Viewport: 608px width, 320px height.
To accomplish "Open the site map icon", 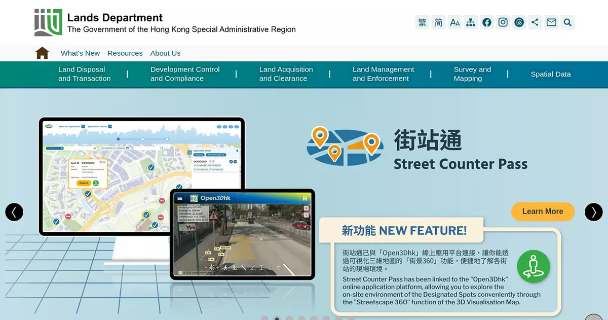I will (471, 22).
